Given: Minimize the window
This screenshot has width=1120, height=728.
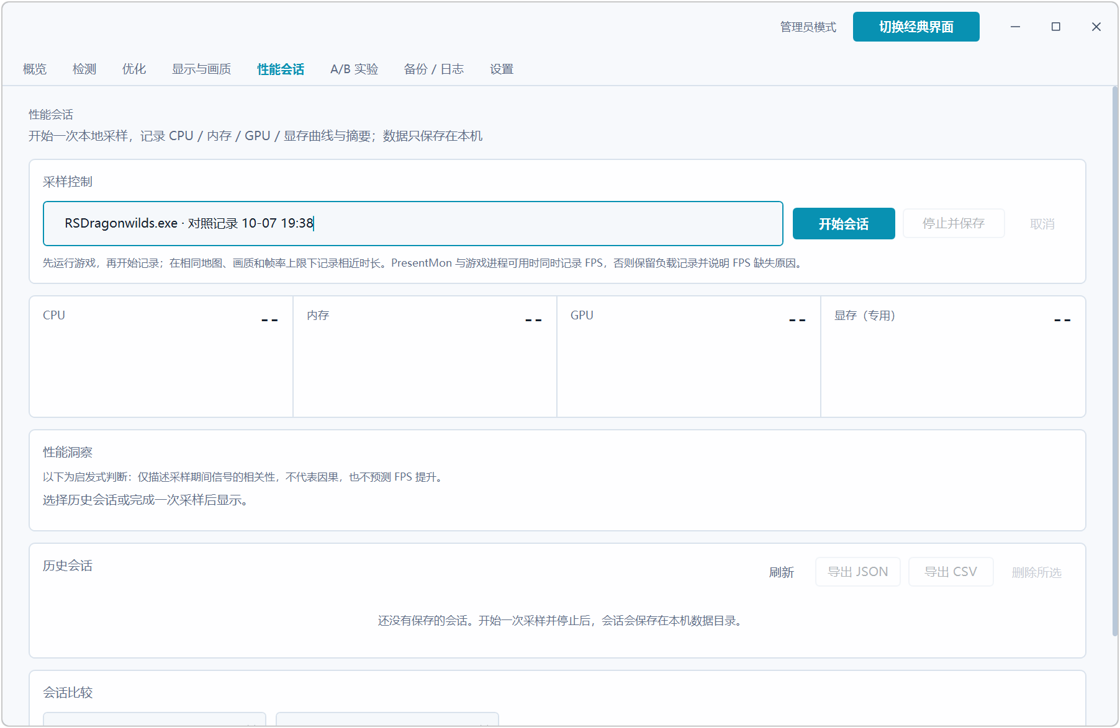Looking at the screenshot, I should [x=1016, y=27].
